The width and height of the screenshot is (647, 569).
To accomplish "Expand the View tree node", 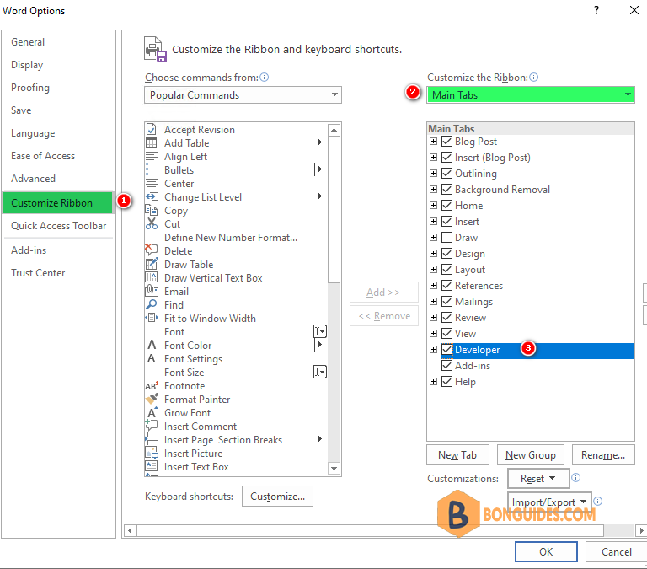I will click(433, 333).
